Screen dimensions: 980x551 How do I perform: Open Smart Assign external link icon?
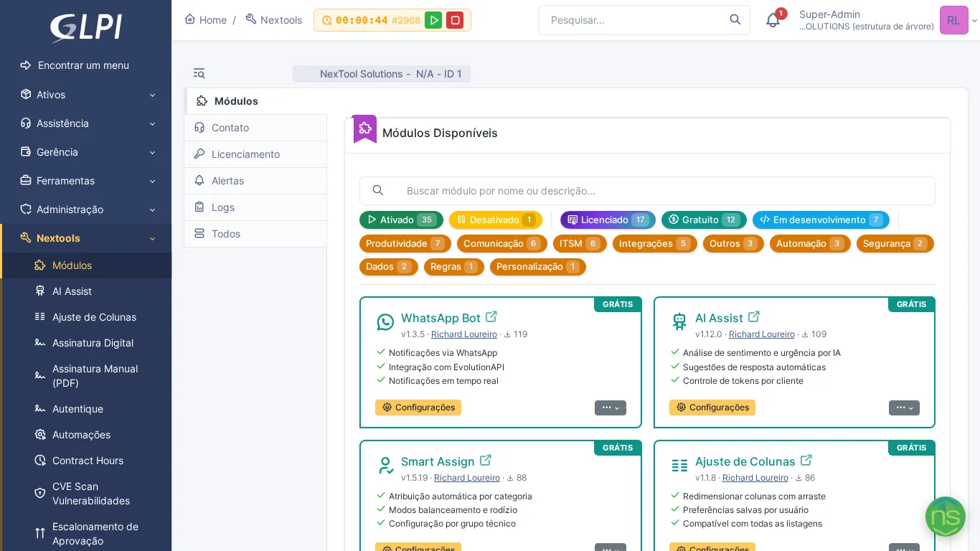click(x=486, y=460)
